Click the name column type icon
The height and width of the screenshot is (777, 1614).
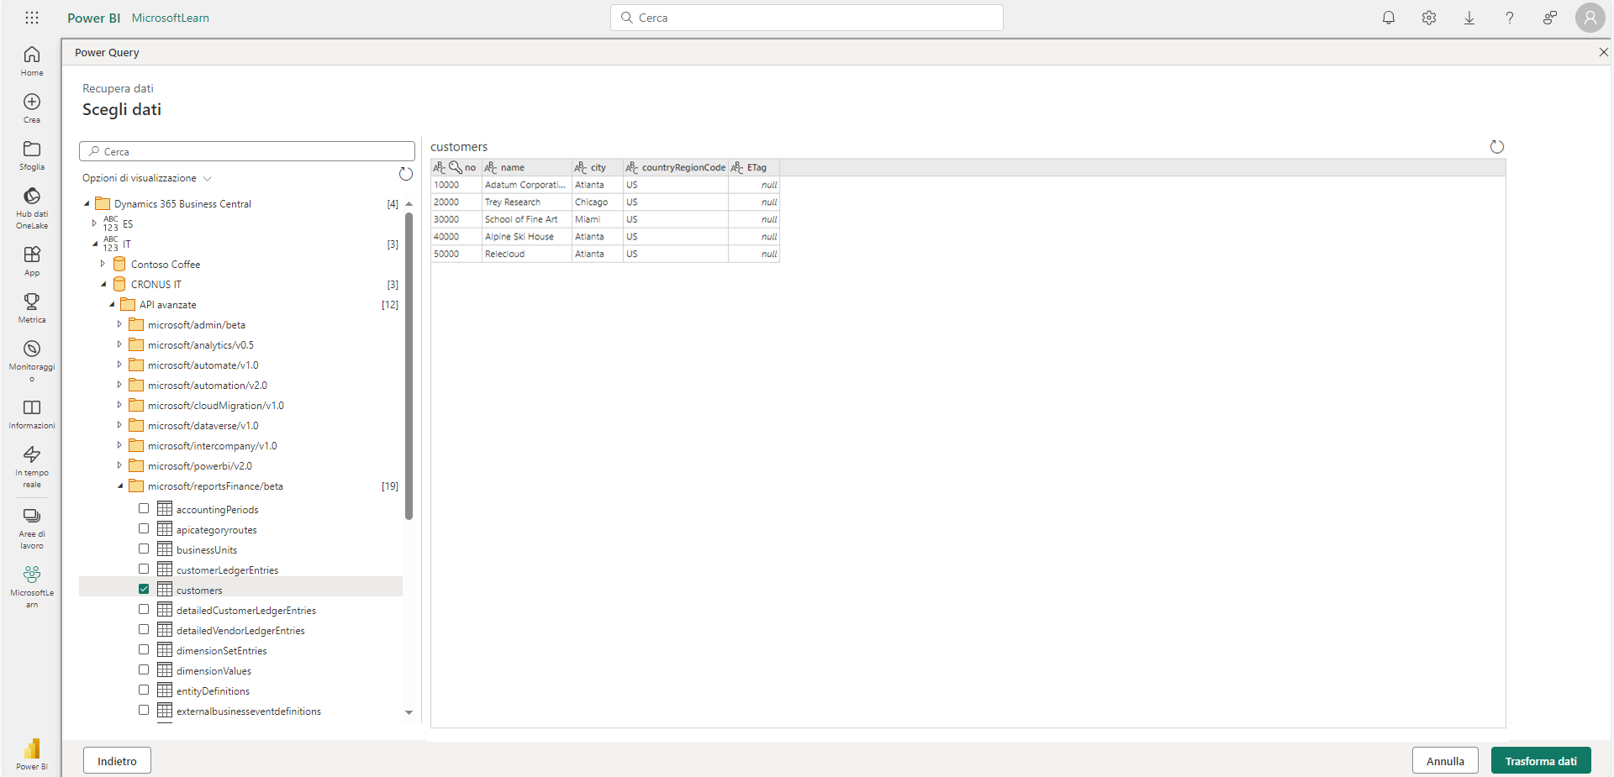click(x=491, y=167)
